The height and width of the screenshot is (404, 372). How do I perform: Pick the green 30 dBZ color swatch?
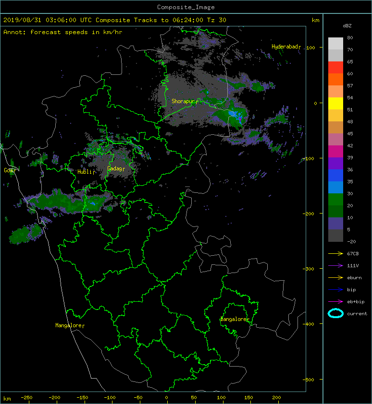[x=335, y=199]
